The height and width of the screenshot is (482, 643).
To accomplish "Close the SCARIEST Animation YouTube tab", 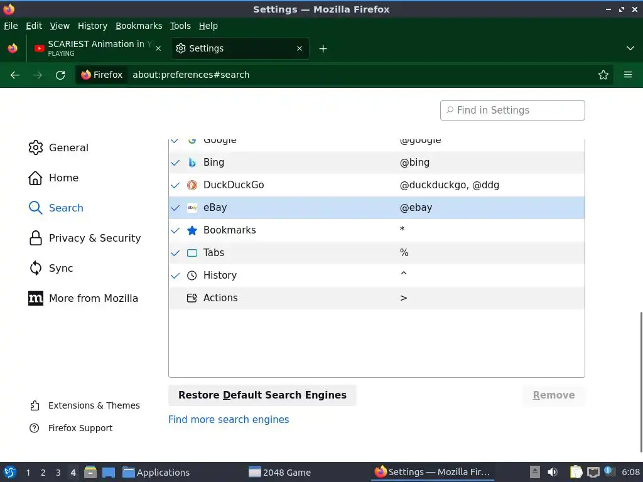I will click(x=158, y=48).
